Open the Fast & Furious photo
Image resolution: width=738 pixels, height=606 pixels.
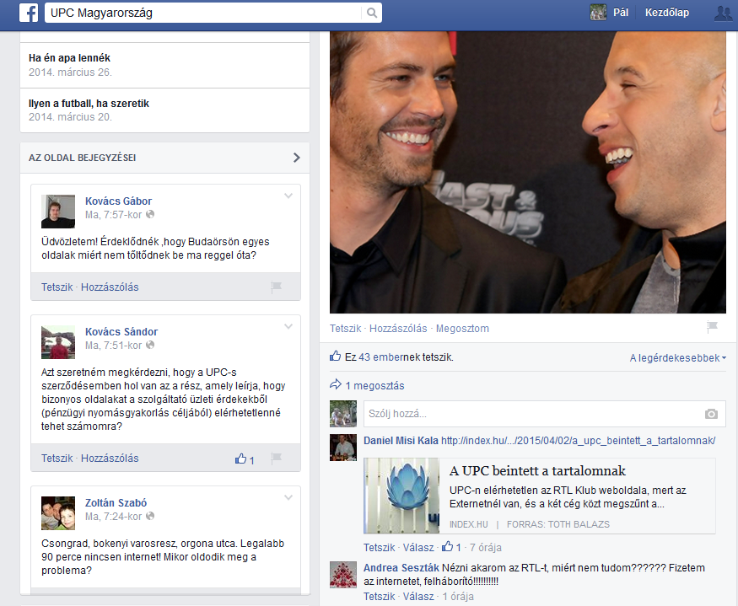click(x=528, y=172)
